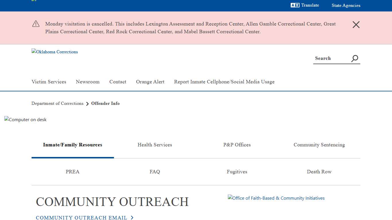Open the Contact page link
The width and height of the screenshot is (392, 220).
click(x=118, y=82)
